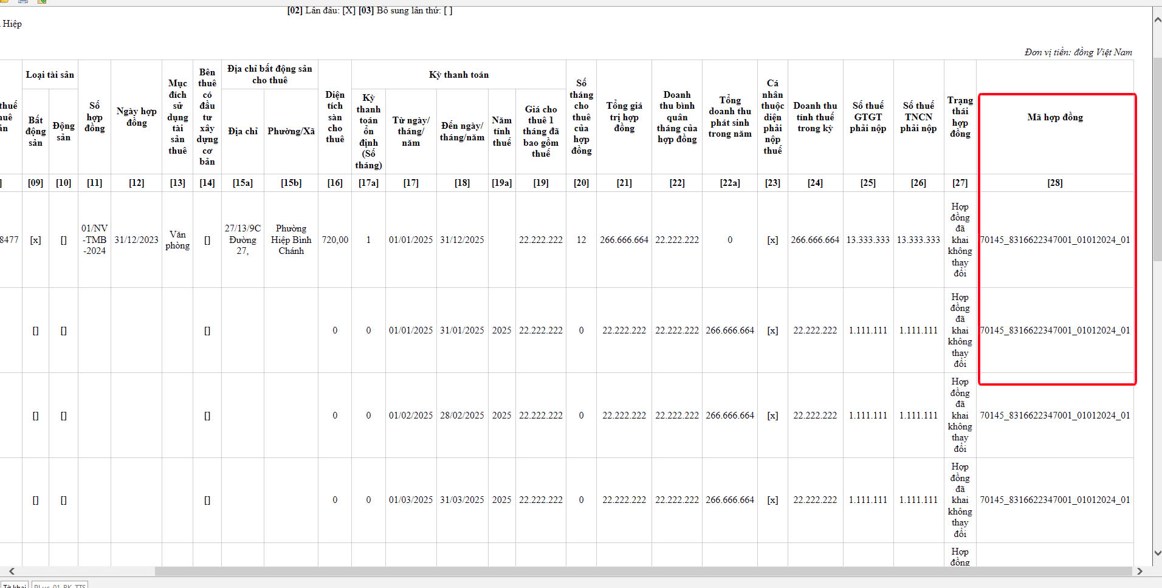Select start date cell 01/03/2025
1162x588 pixels.
click(x=411, y=500)
